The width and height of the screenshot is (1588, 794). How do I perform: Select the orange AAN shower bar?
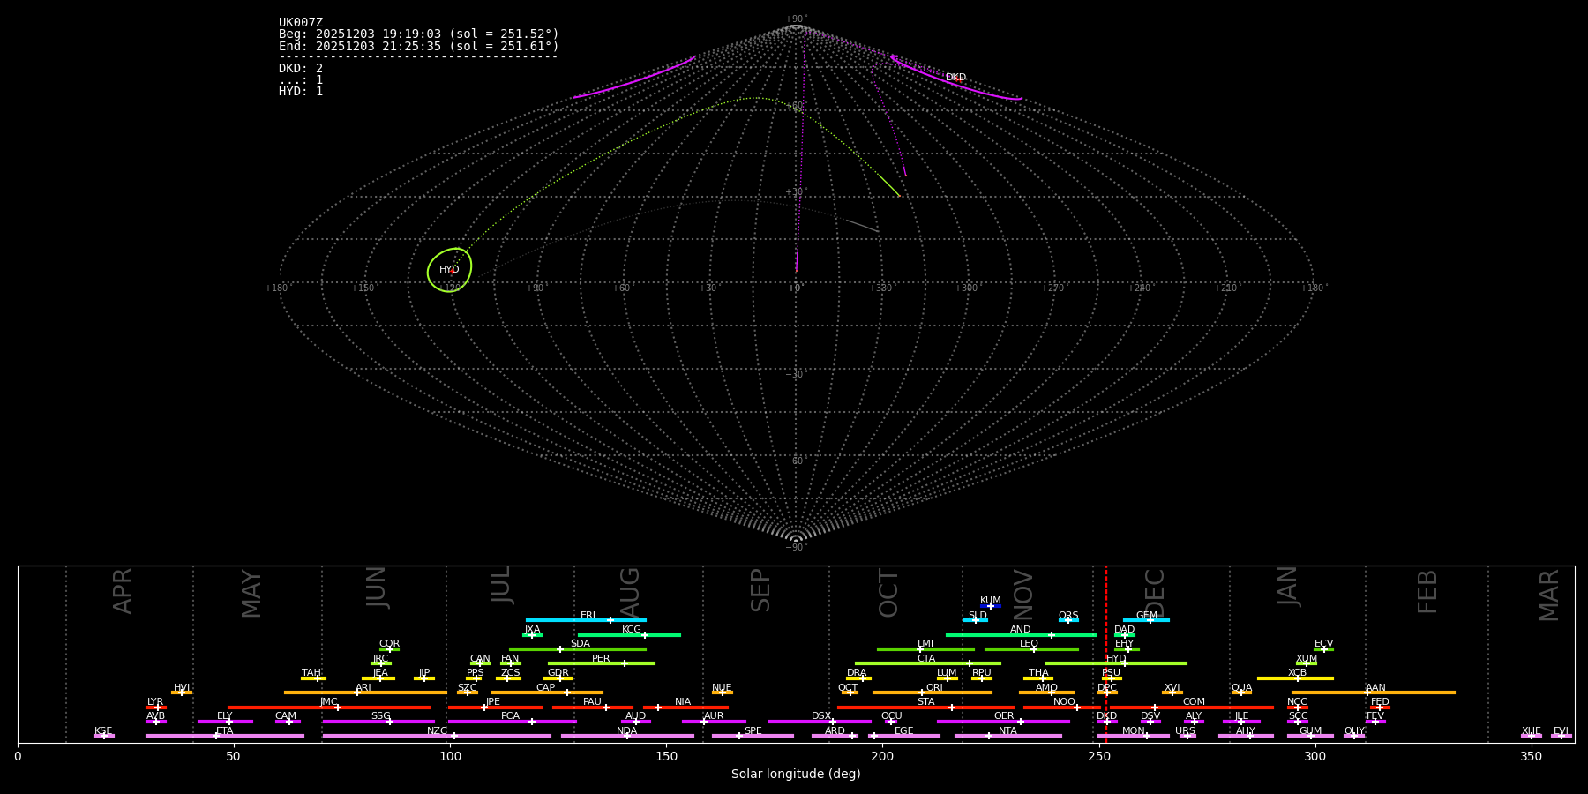[1412, 693]
